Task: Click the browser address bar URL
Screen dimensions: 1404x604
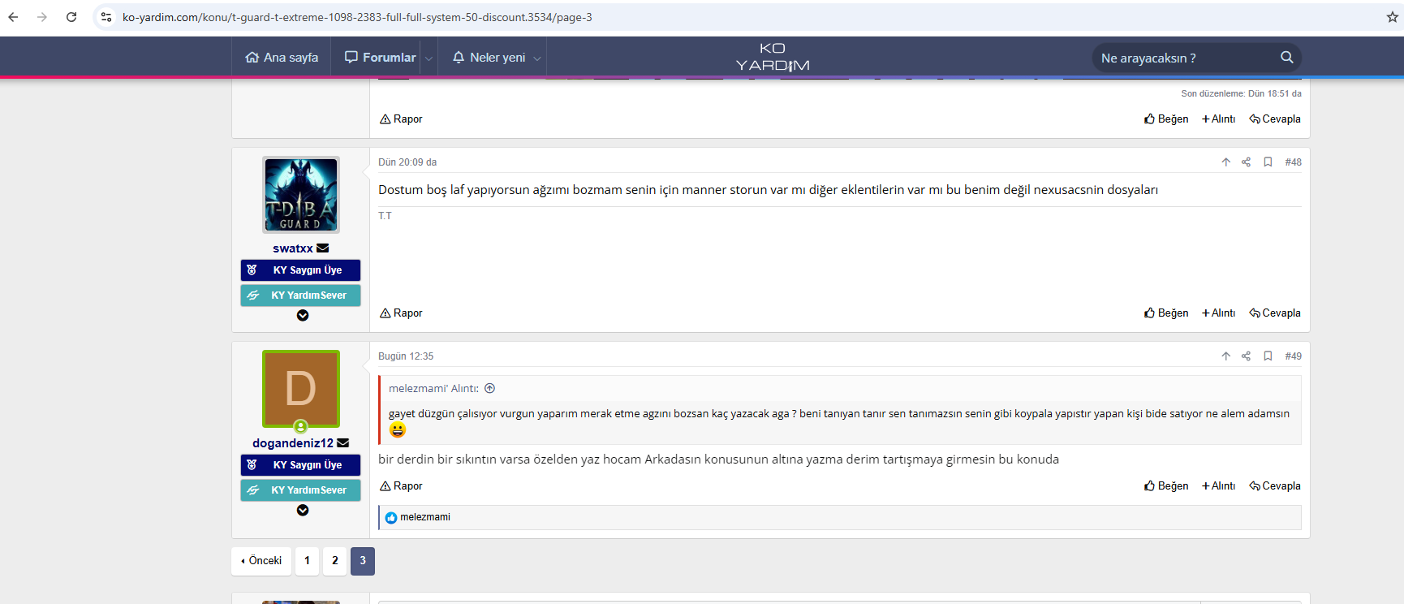Action: coord(357,17)
